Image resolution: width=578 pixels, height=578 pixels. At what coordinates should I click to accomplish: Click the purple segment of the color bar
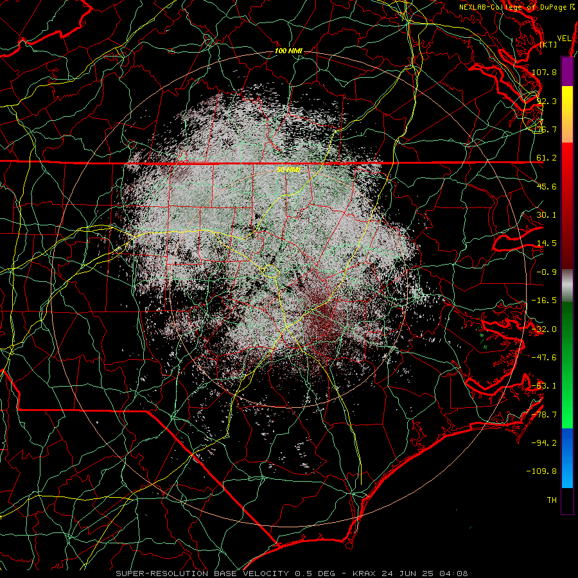567,71
